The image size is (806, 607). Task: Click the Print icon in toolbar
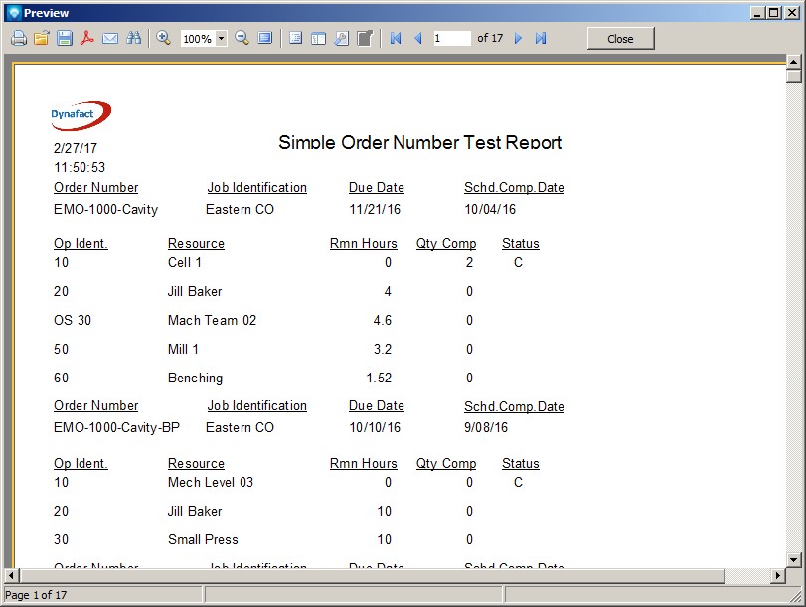18,38
